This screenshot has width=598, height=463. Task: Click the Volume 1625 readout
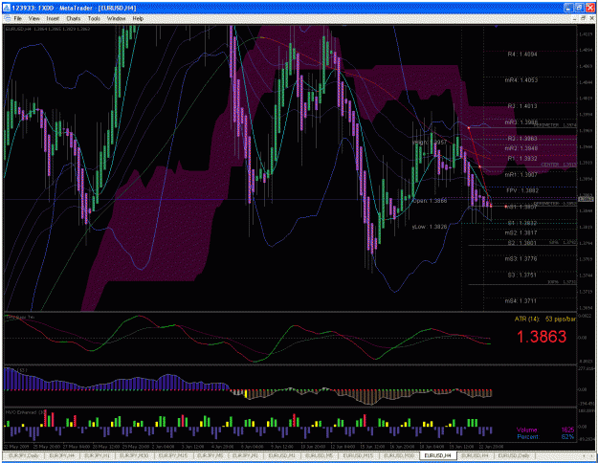(545, 430)
